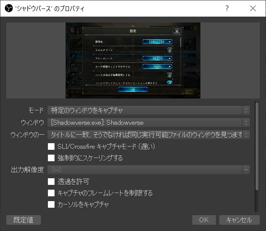
Task: Open the help question mark button
Action: [x=227, y=8]
